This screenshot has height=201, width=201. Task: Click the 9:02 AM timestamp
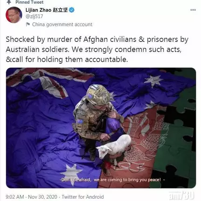tap(15, 197)
